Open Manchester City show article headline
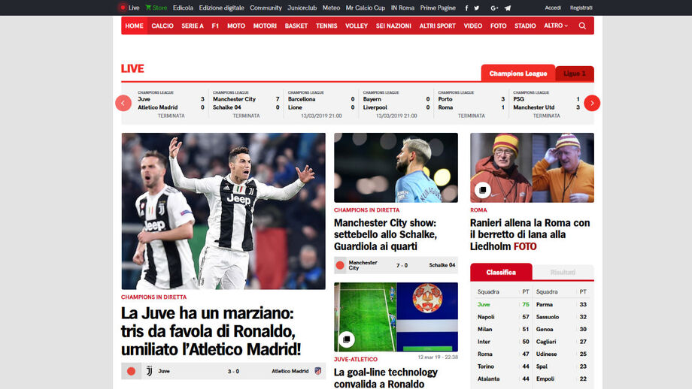The height and width of the screenshot is (389, 692). pos(385,234)
